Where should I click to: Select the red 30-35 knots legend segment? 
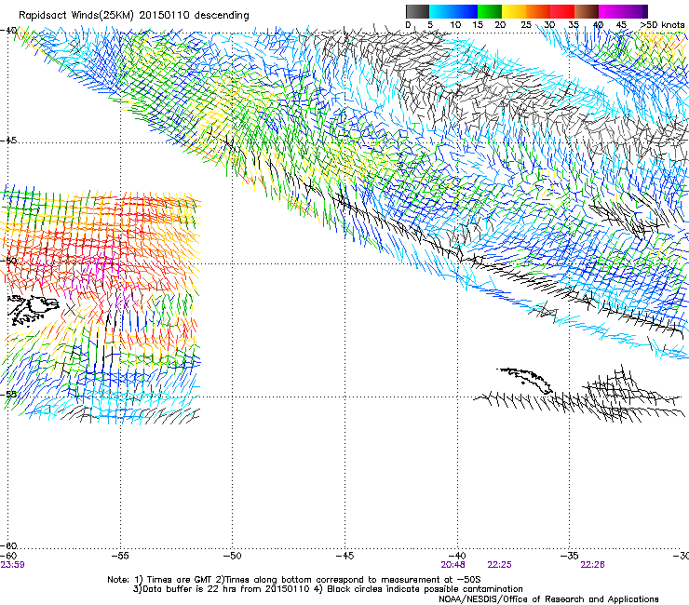[562, 11]
